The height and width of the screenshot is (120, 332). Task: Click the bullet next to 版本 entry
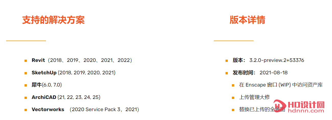(227, 61)
